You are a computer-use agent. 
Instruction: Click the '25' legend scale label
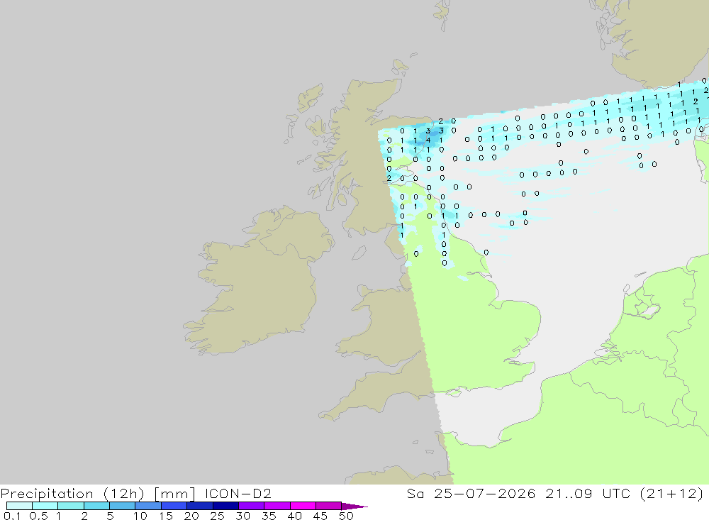point(217,516)
